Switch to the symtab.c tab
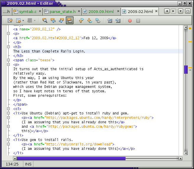Image resolution: width=194 pixels, height=169 pixels. click(x=28, y=12)
